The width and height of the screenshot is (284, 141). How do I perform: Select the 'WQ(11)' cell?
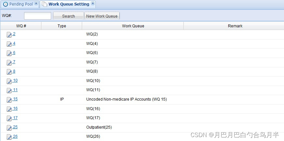tap(93, 90)
